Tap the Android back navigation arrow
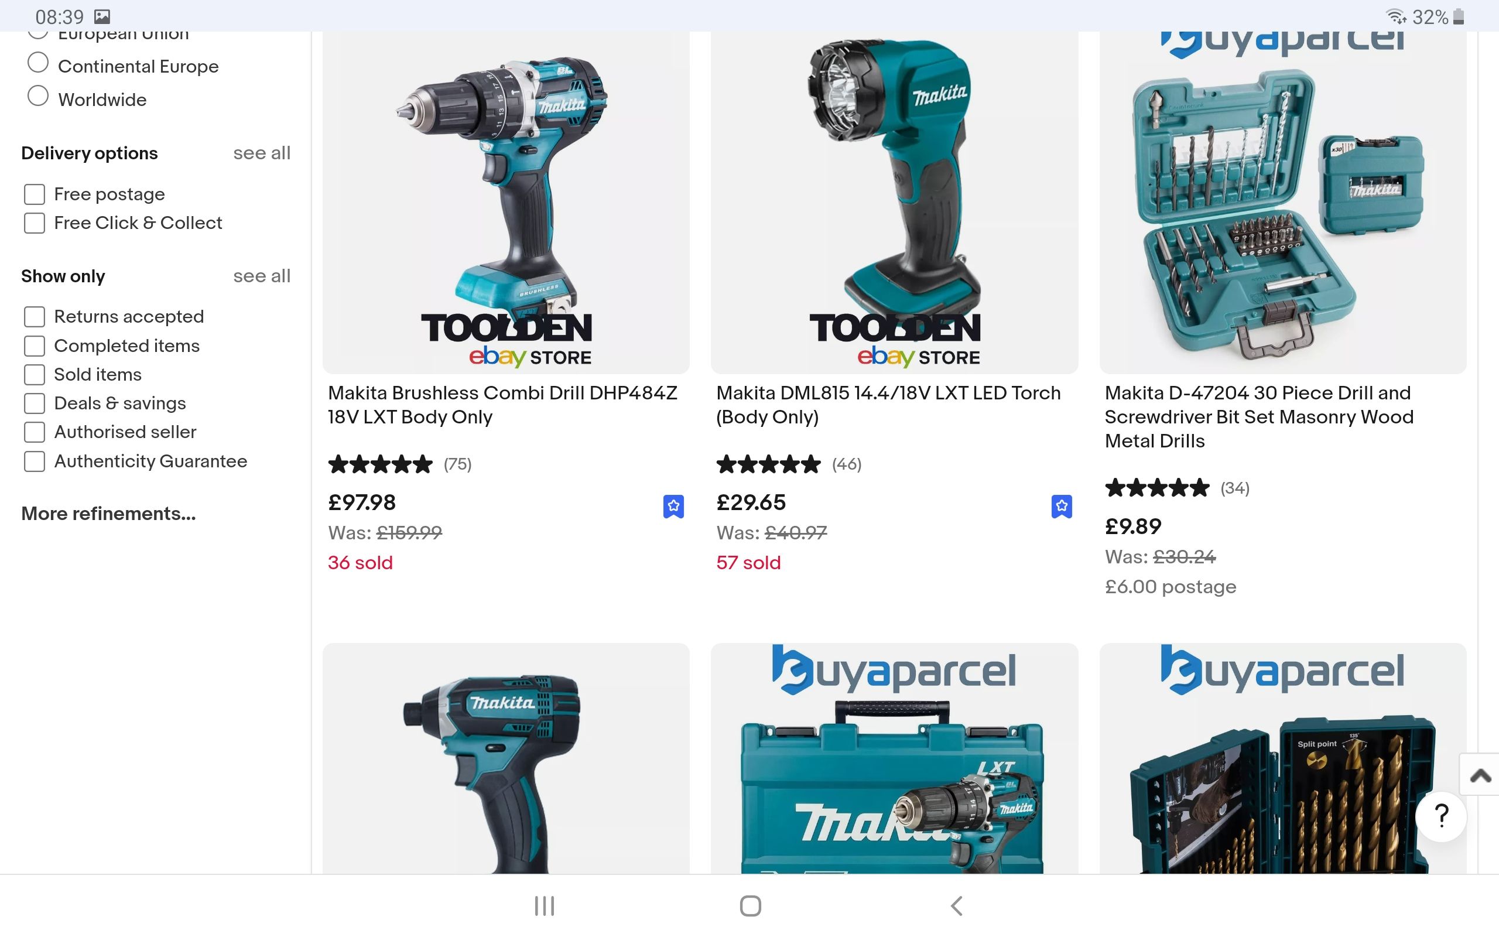 point(956,905)
